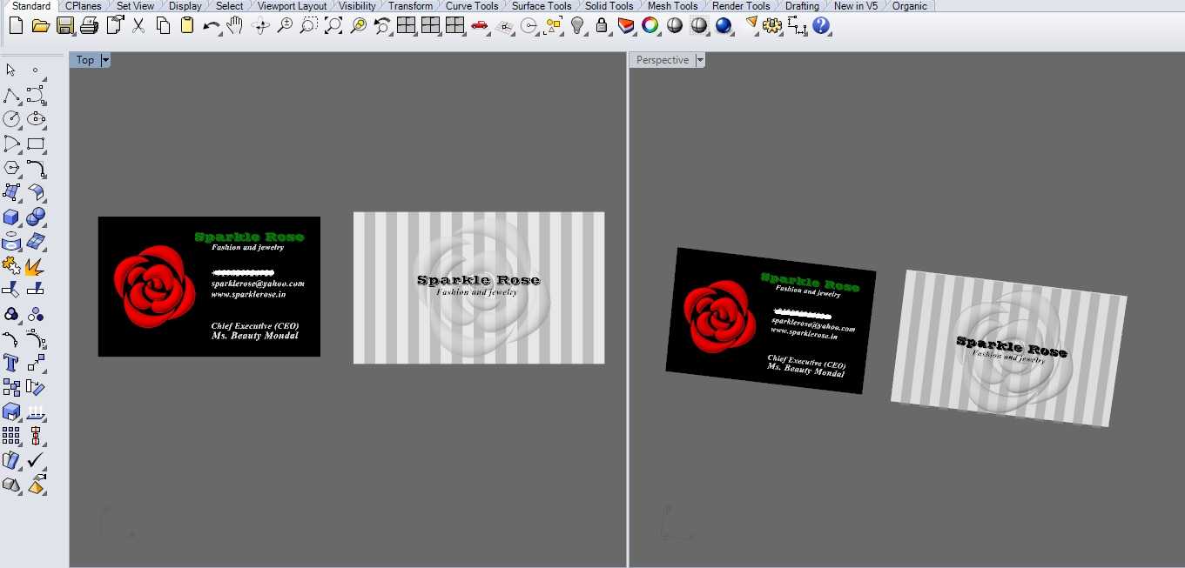Viewport: 1185px width, 568px height.
Task: Switch to the Organic tab
Action: pos(910,6)
